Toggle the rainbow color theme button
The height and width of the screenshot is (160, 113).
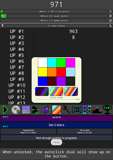click(56, 110)
